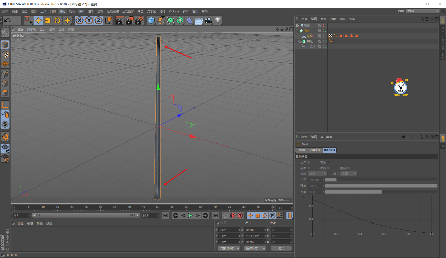Viewport: 446px width, 258px height.
Task: Open the 创建 menu in material manager
Action: pyautogui.click(x=21, y=223)
